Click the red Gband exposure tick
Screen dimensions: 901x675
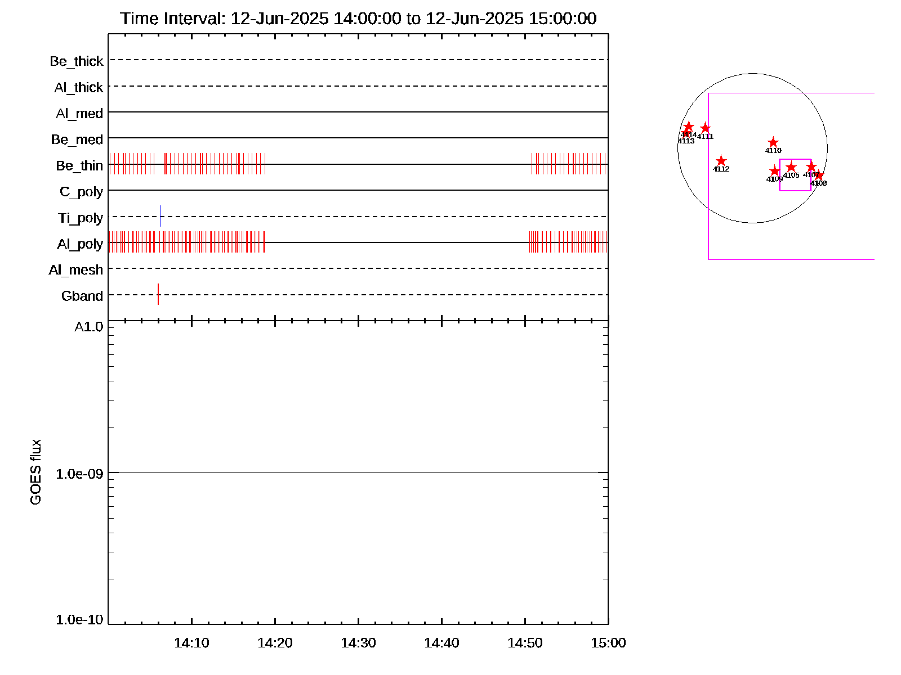pyautogui.click(x=158, y=294)
